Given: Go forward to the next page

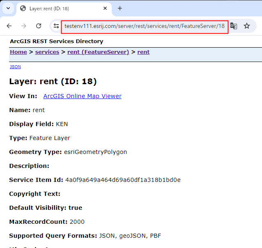Looking at the screenshot, I should point(24,26).
